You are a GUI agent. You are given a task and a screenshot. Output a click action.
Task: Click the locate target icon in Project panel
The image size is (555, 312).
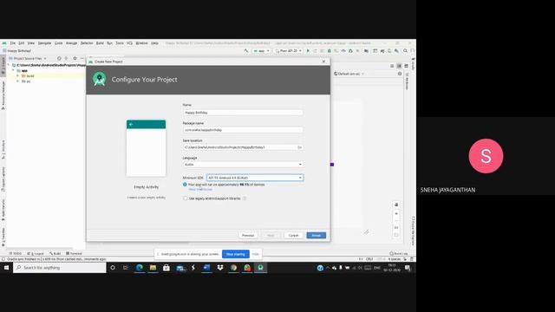[59, 58]
